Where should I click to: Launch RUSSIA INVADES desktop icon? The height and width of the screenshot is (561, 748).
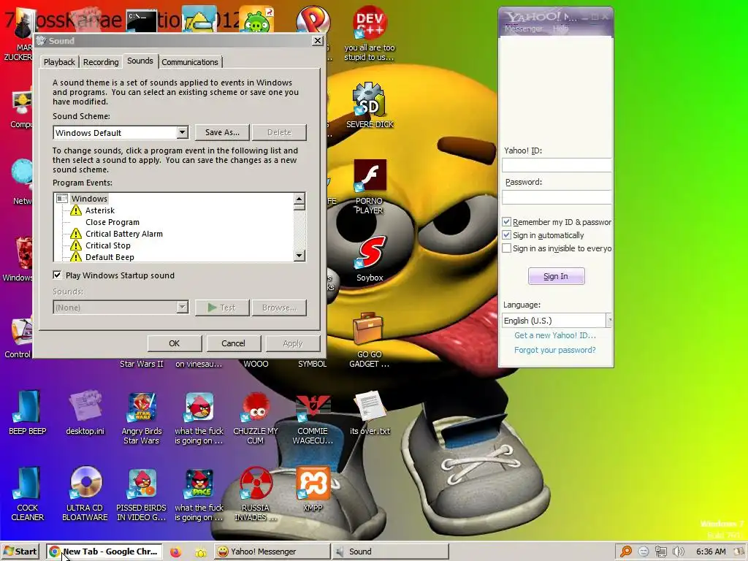point(256,483)
